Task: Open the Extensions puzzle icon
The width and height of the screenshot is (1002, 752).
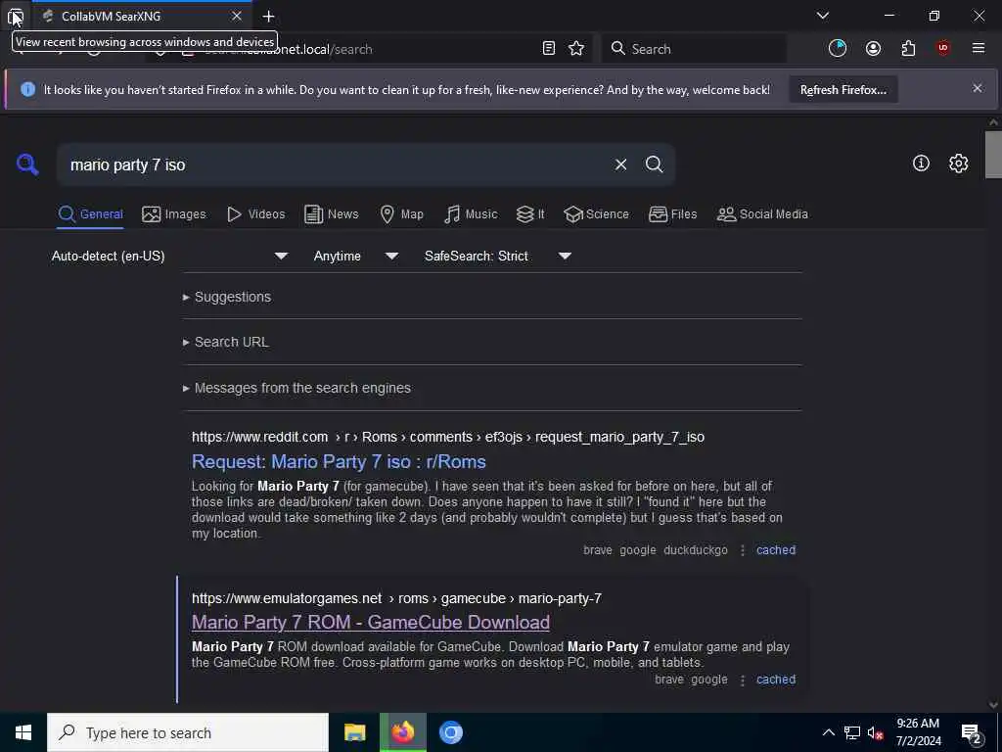Action: click(908, 49)
